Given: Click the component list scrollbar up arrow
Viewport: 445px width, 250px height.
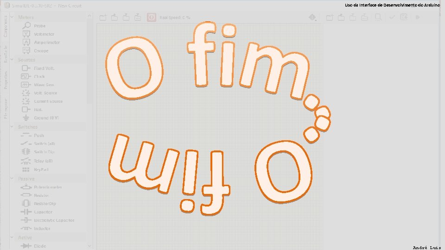Looking at the screenshot, I should 89,16.
